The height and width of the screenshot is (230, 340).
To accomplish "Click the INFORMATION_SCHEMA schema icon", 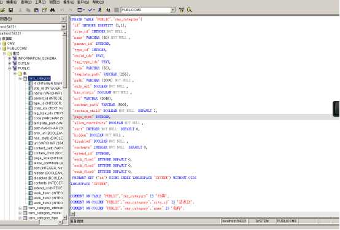I will click(15, 58).
